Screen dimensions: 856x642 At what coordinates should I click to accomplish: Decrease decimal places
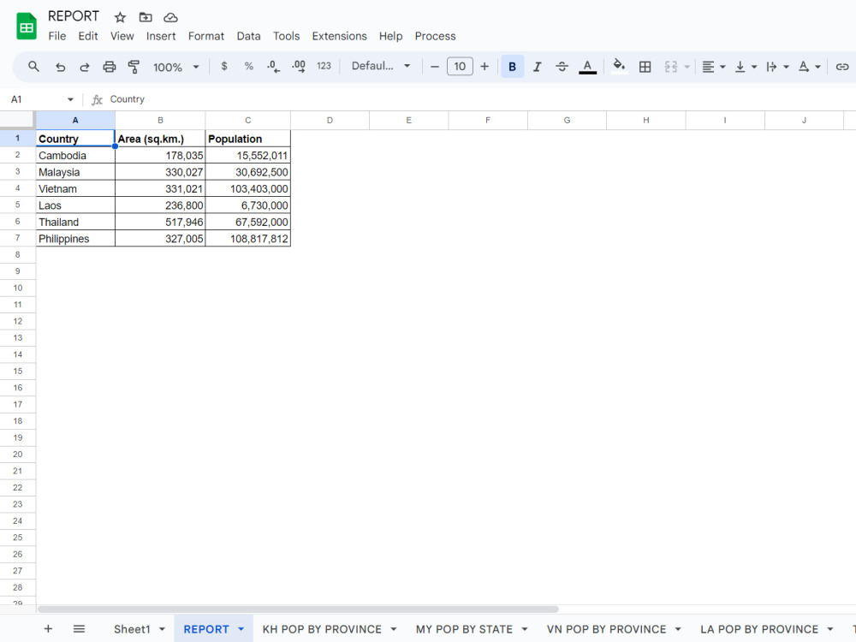pos(274,67)
